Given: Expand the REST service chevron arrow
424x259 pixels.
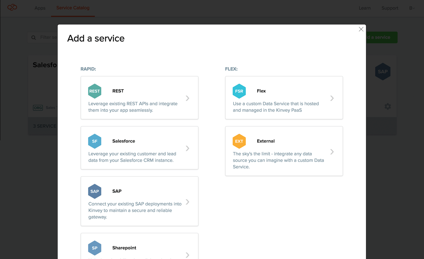Looking at the screenshot, I should pos(187,98).
